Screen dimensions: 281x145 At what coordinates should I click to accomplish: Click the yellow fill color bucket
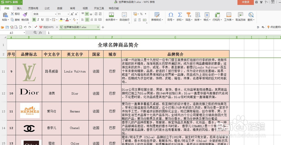61,20
